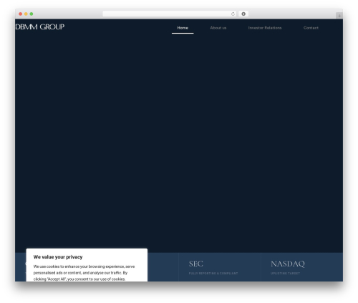Screen dimensions: 358x303
Task: Click the download icon beside address bar
Action: 243,14
